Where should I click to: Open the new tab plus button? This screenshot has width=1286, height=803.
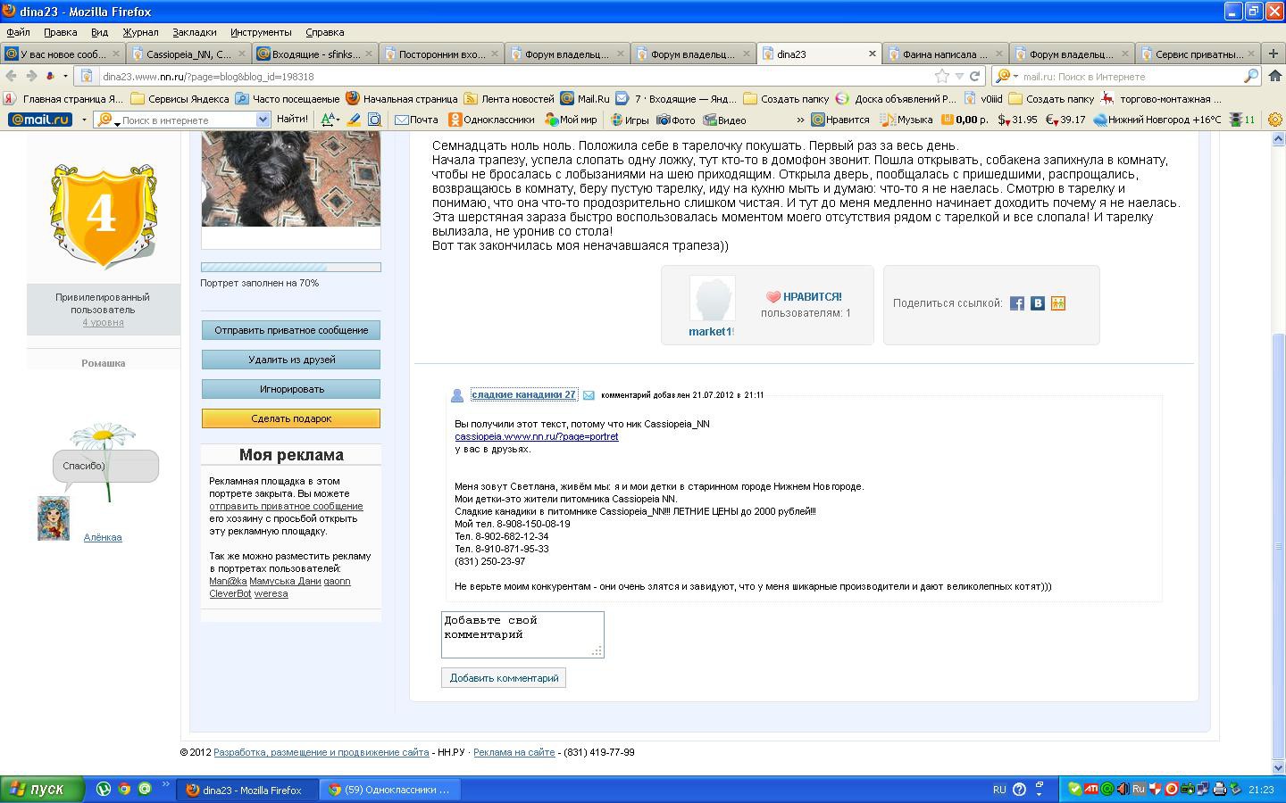point(1273,54)
